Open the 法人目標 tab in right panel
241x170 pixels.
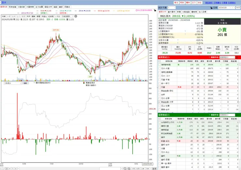tap(203, 12)
